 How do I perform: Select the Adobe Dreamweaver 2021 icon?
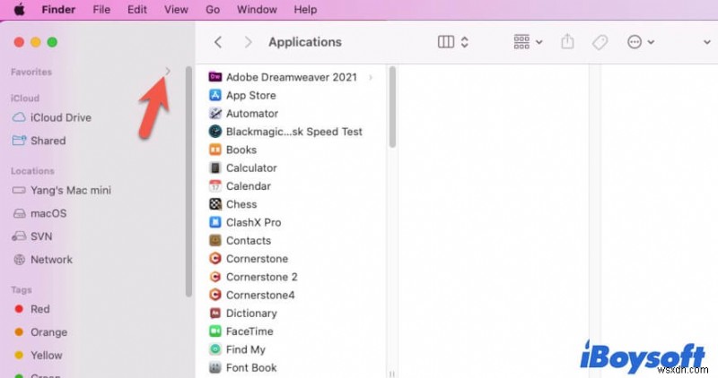pos(215,77)
